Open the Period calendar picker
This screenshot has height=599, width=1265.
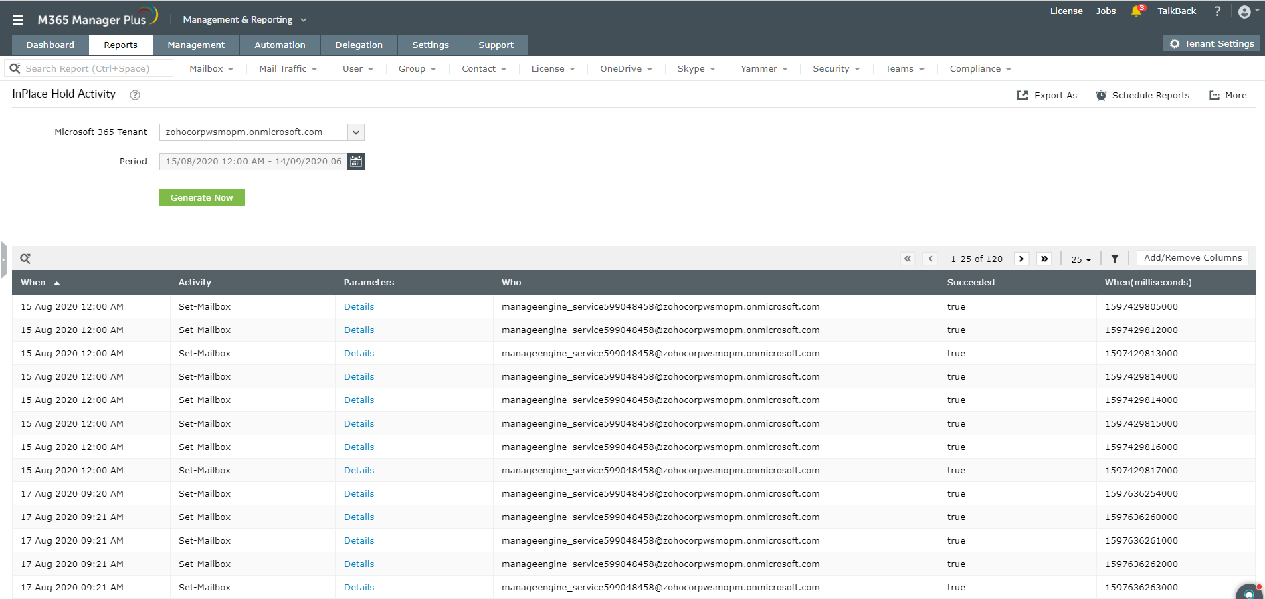[356, 162]
